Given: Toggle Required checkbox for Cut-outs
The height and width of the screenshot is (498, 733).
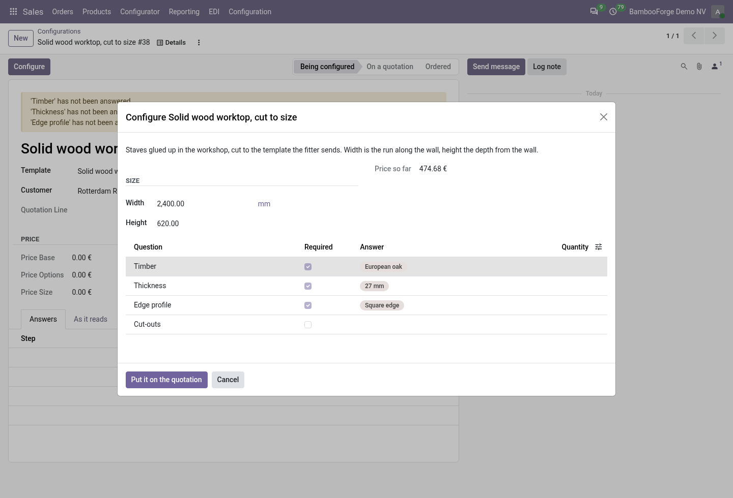Looking at the screenshot, I should 308,325.
